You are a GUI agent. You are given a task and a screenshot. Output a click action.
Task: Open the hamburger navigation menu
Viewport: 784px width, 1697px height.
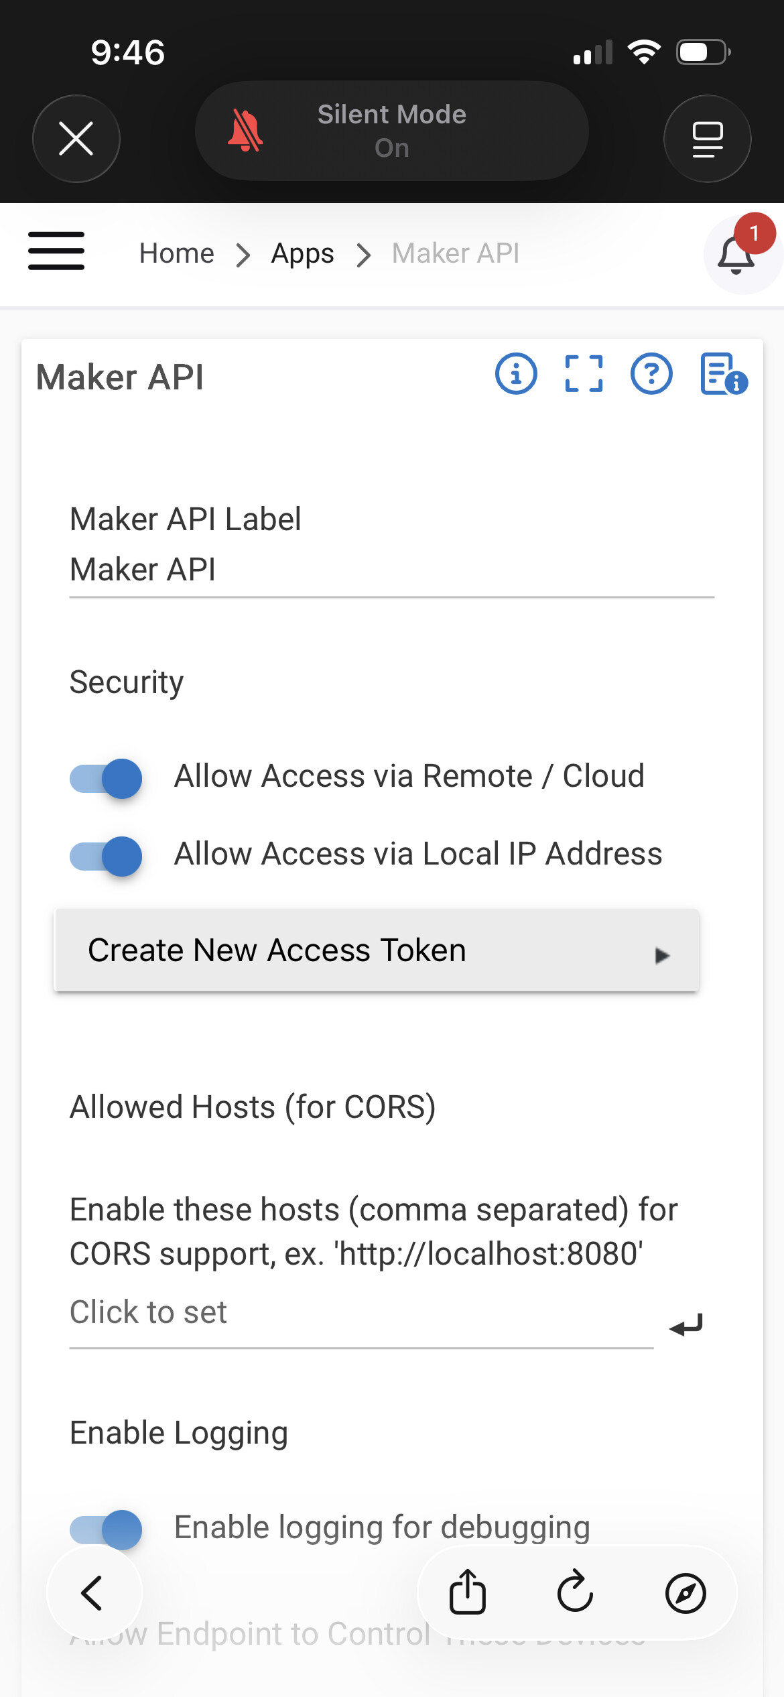(x=56, y=251)
